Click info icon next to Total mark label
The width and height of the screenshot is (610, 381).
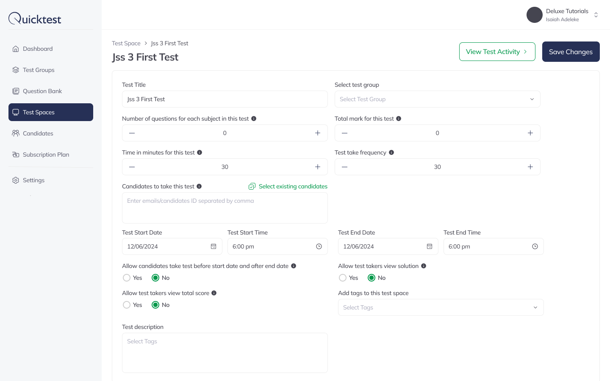[x=399, y=119]
